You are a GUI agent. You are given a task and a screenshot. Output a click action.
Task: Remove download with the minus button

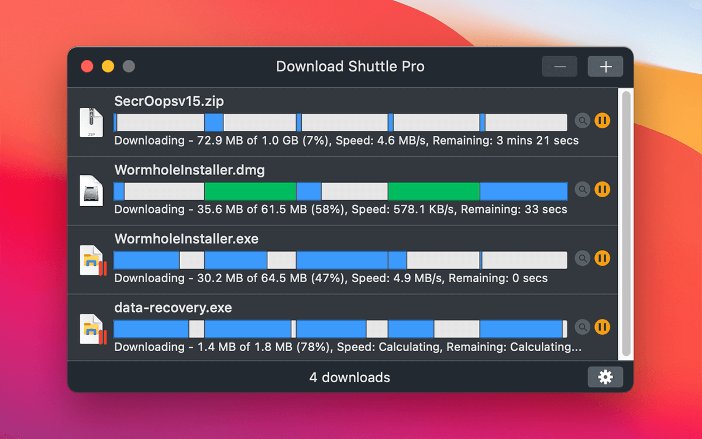pyautogui.click(x=560, y=67)
